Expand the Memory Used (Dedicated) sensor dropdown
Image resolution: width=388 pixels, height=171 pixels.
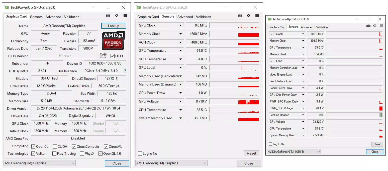tap(180, 76)
